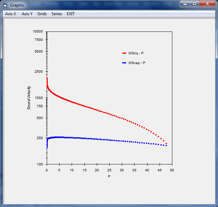This screenshot has width=218, height=207.
Task: Click the 10 label on the X axis
Action: (72, 170)
